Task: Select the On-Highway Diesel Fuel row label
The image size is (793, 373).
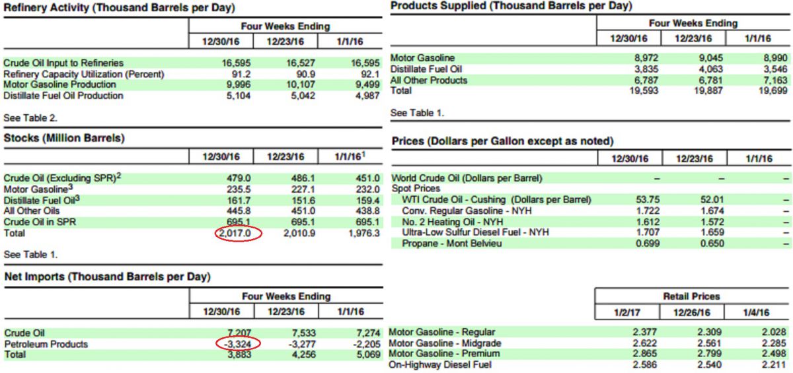Action: [440, 364]
